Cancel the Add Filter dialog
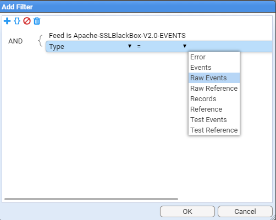The width and height of the screenshot is (276, 220). point(245,212)
